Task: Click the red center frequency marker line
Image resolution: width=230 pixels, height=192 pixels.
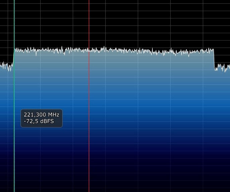Action: coord(89,96)
